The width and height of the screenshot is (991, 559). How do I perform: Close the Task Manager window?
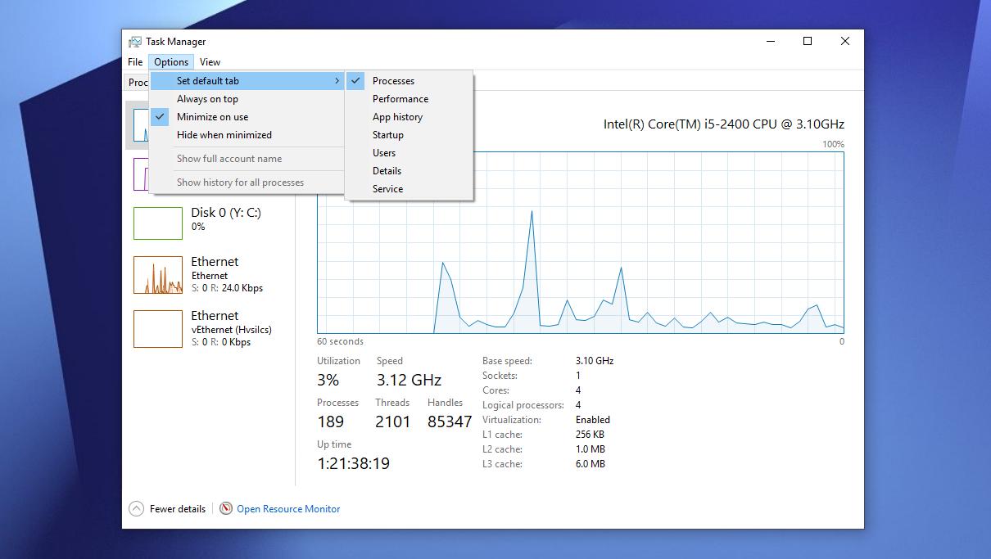[x=845, y=42]
